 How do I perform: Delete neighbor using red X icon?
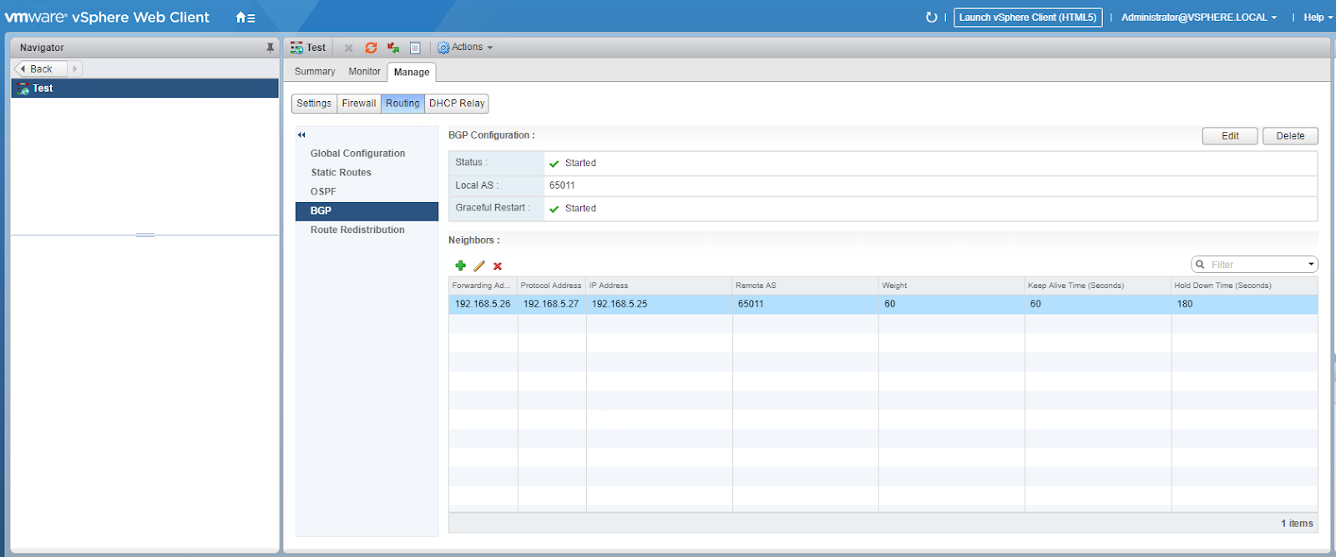coord(498,266)
